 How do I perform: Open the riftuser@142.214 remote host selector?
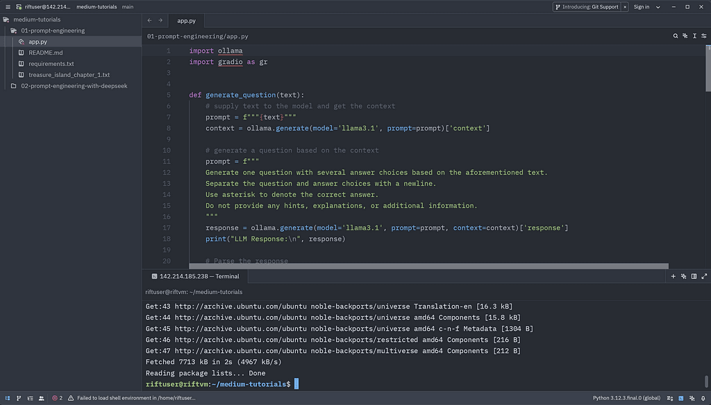(48, 7)
